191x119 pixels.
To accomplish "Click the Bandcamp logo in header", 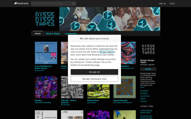I will pyautogui.click(x=21, y=3).
